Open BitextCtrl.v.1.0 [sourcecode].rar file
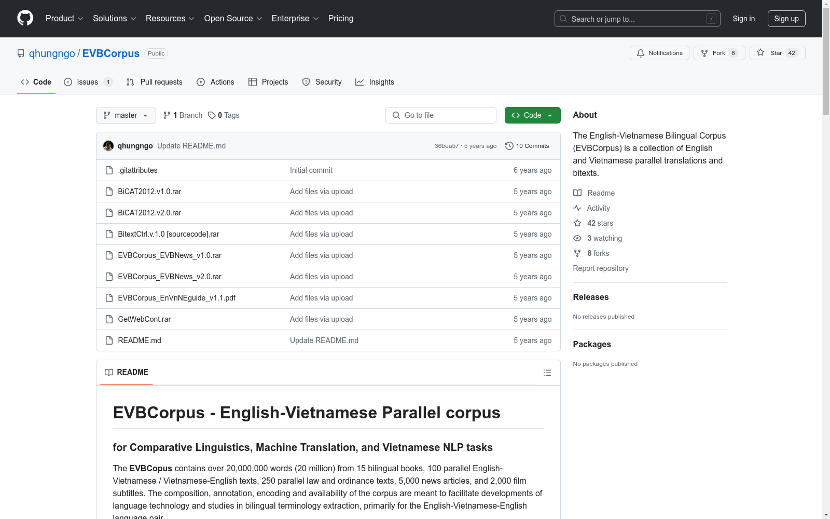The height and width of the screenshot is (519, 830). (169, 234)
